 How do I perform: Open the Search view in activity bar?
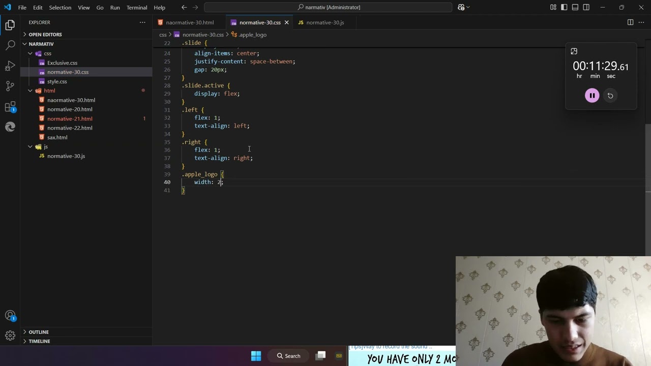click(x=10, y=45)
